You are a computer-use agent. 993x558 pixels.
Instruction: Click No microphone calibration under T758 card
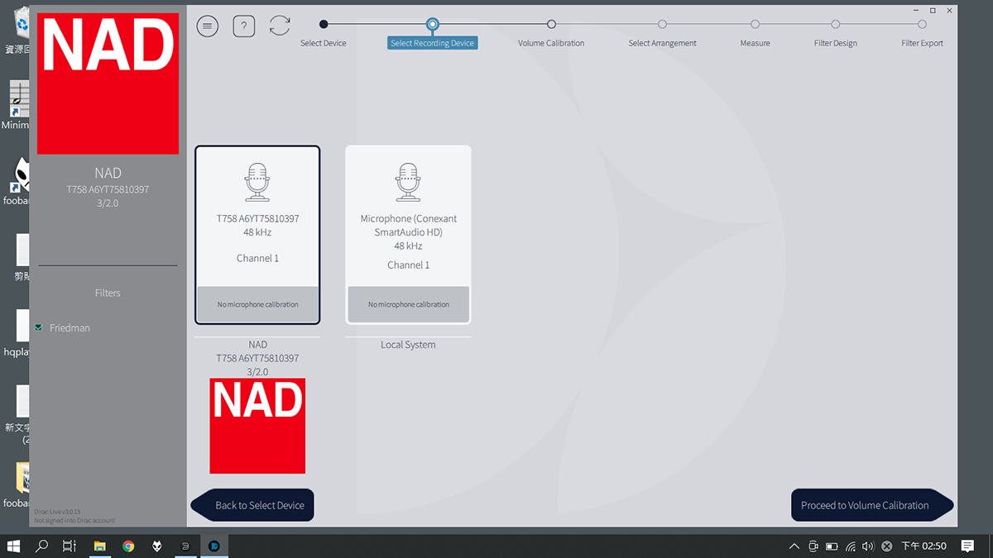(x=257, y=304)
